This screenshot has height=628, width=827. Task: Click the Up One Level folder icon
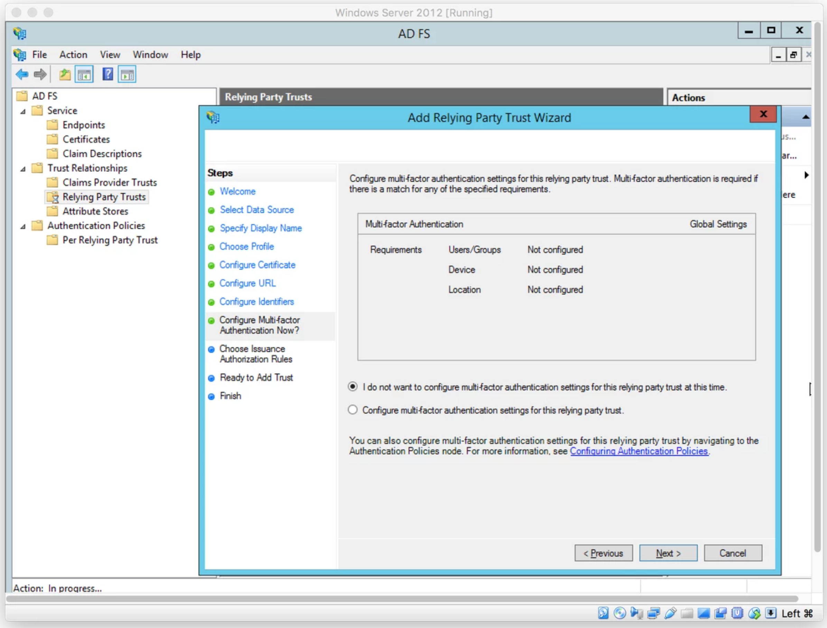65,75
